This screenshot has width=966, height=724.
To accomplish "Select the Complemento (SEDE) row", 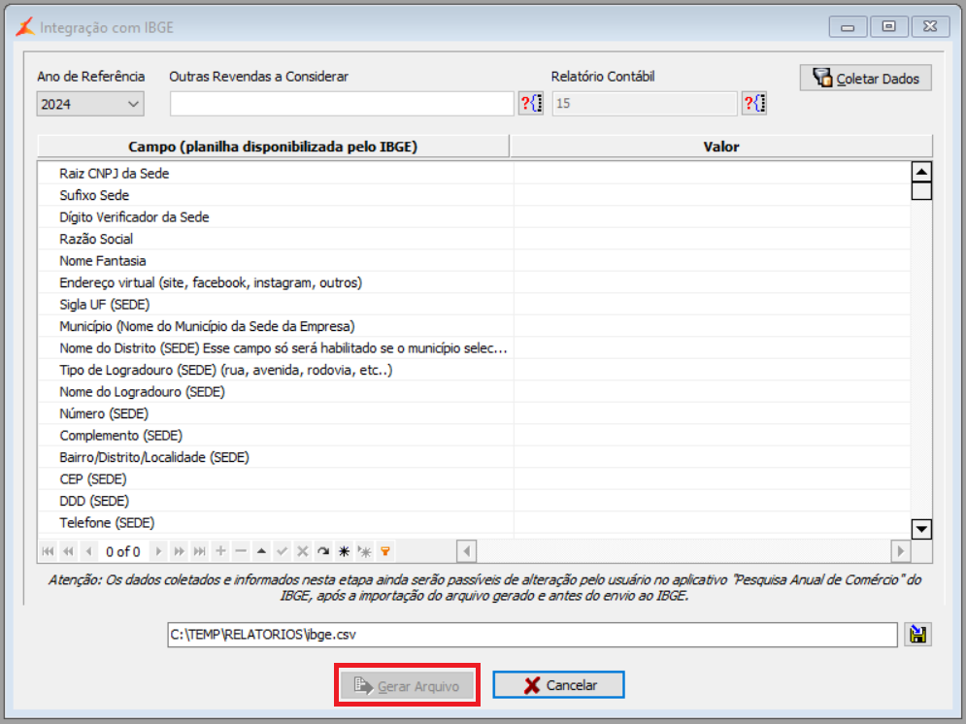I will (x=474, y=435).
